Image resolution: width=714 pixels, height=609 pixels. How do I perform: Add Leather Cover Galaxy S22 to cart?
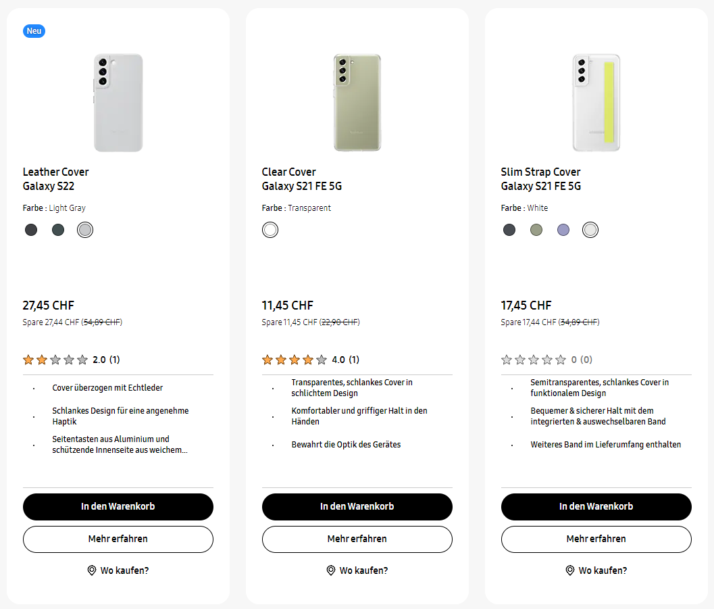click(x=118, y=506)
